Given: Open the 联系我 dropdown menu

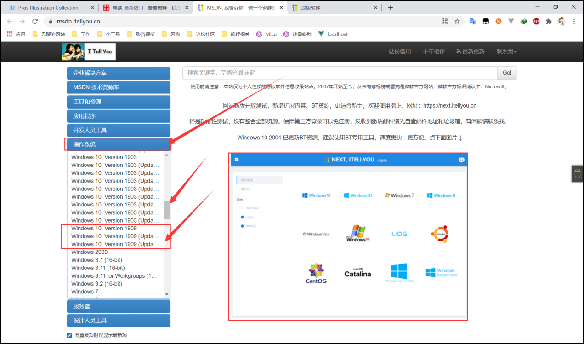Looking at the screenshot, I should [506, 52].
